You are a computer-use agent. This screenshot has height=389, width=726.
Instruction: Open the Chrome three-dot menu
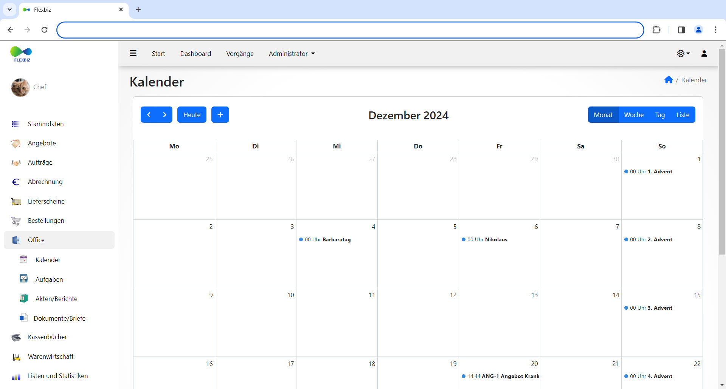(715, 30)
